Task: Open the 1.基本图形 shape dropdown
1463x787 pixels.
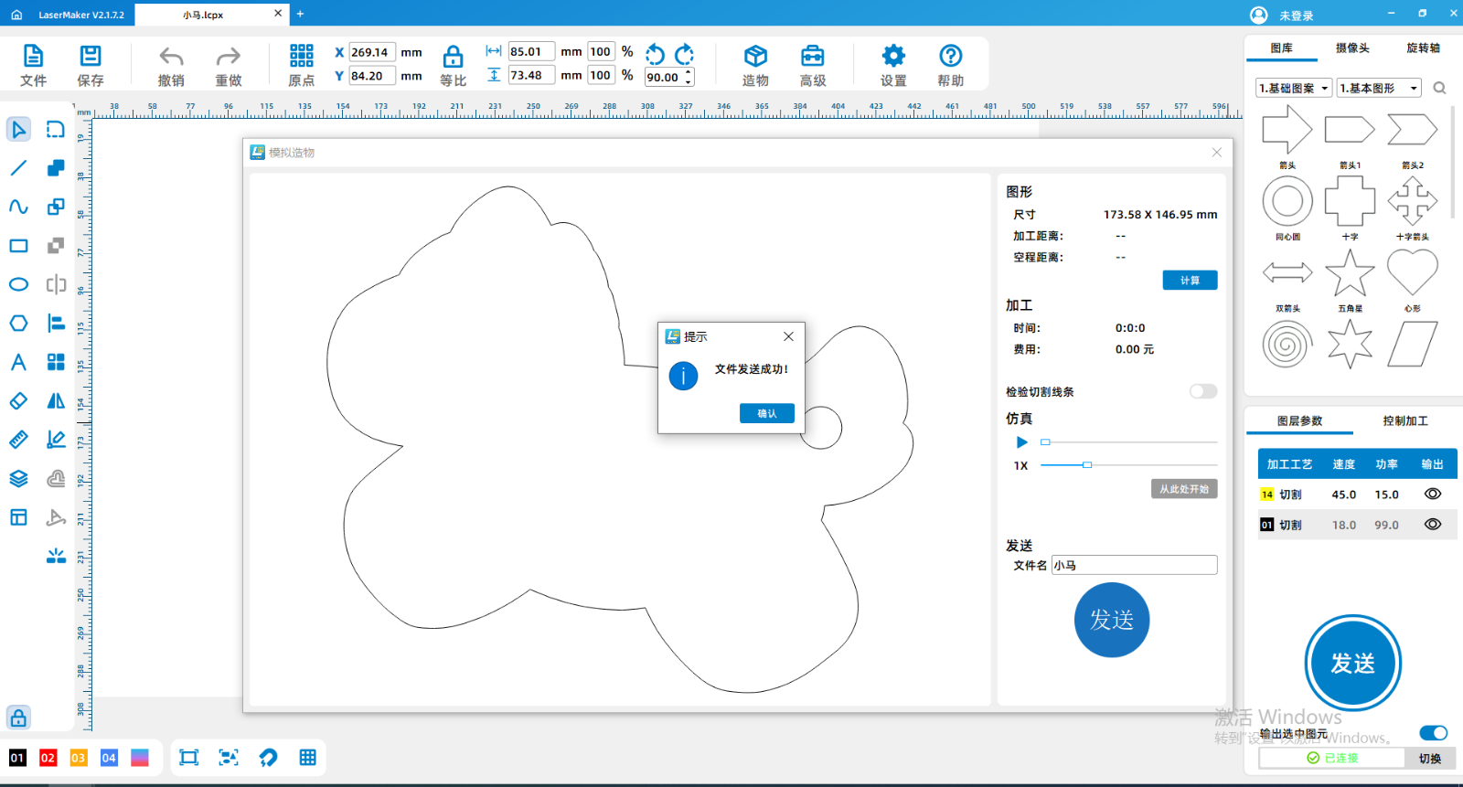Action: point(1379,88)
